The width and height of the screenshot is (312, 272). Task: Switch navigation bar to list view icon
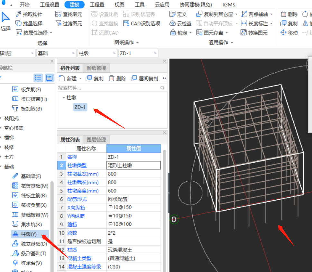tap(38, 78)
